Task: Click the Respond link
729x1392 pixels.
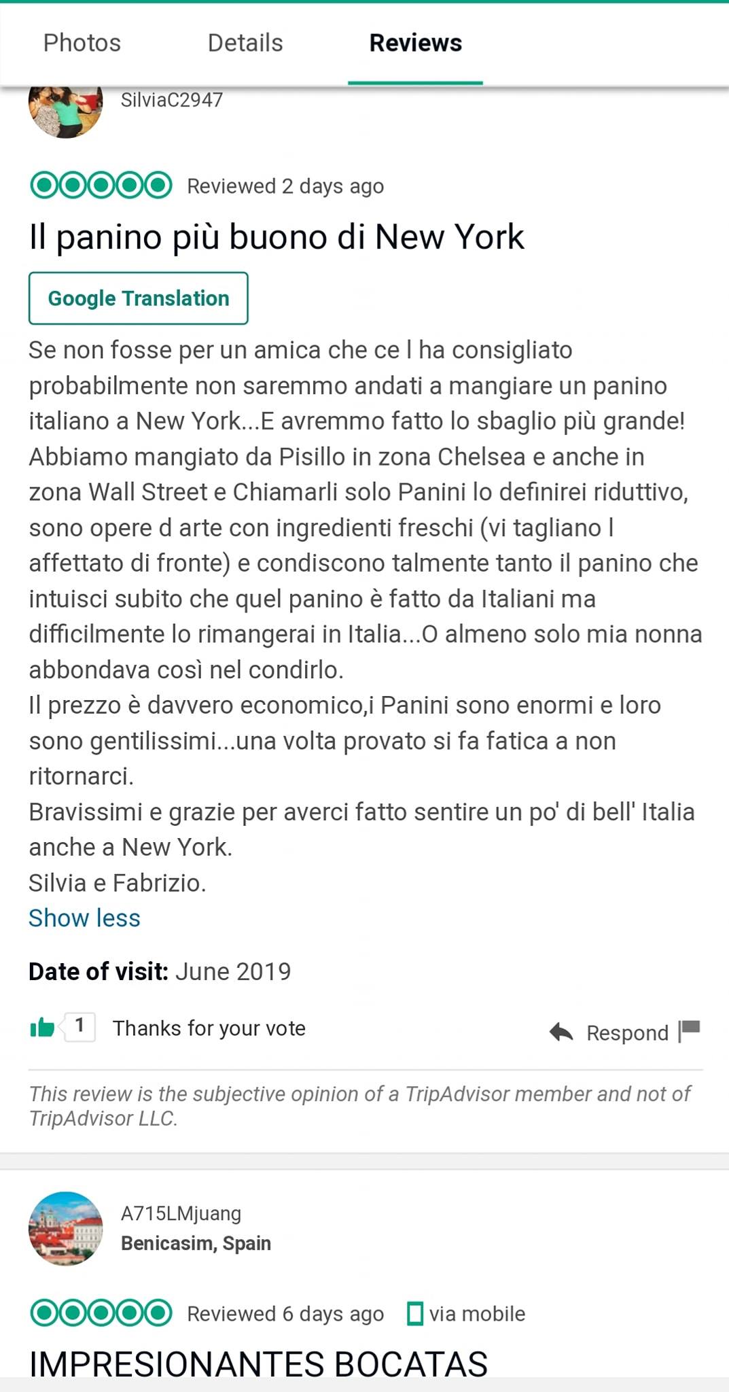Action: pos(627,1032)
